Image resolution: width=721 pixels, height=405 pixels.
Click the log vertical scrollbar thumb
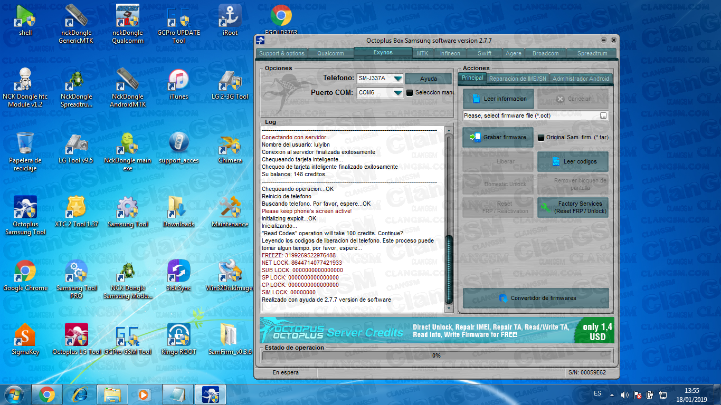point(449,269)
